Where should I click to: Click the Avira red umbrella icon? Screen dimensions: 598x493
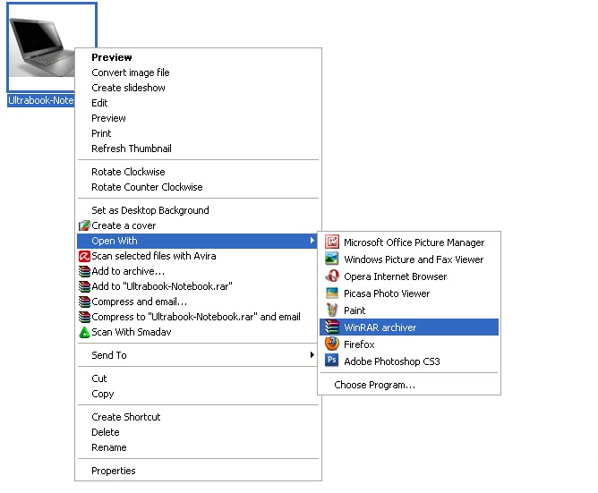click(84, 256)
